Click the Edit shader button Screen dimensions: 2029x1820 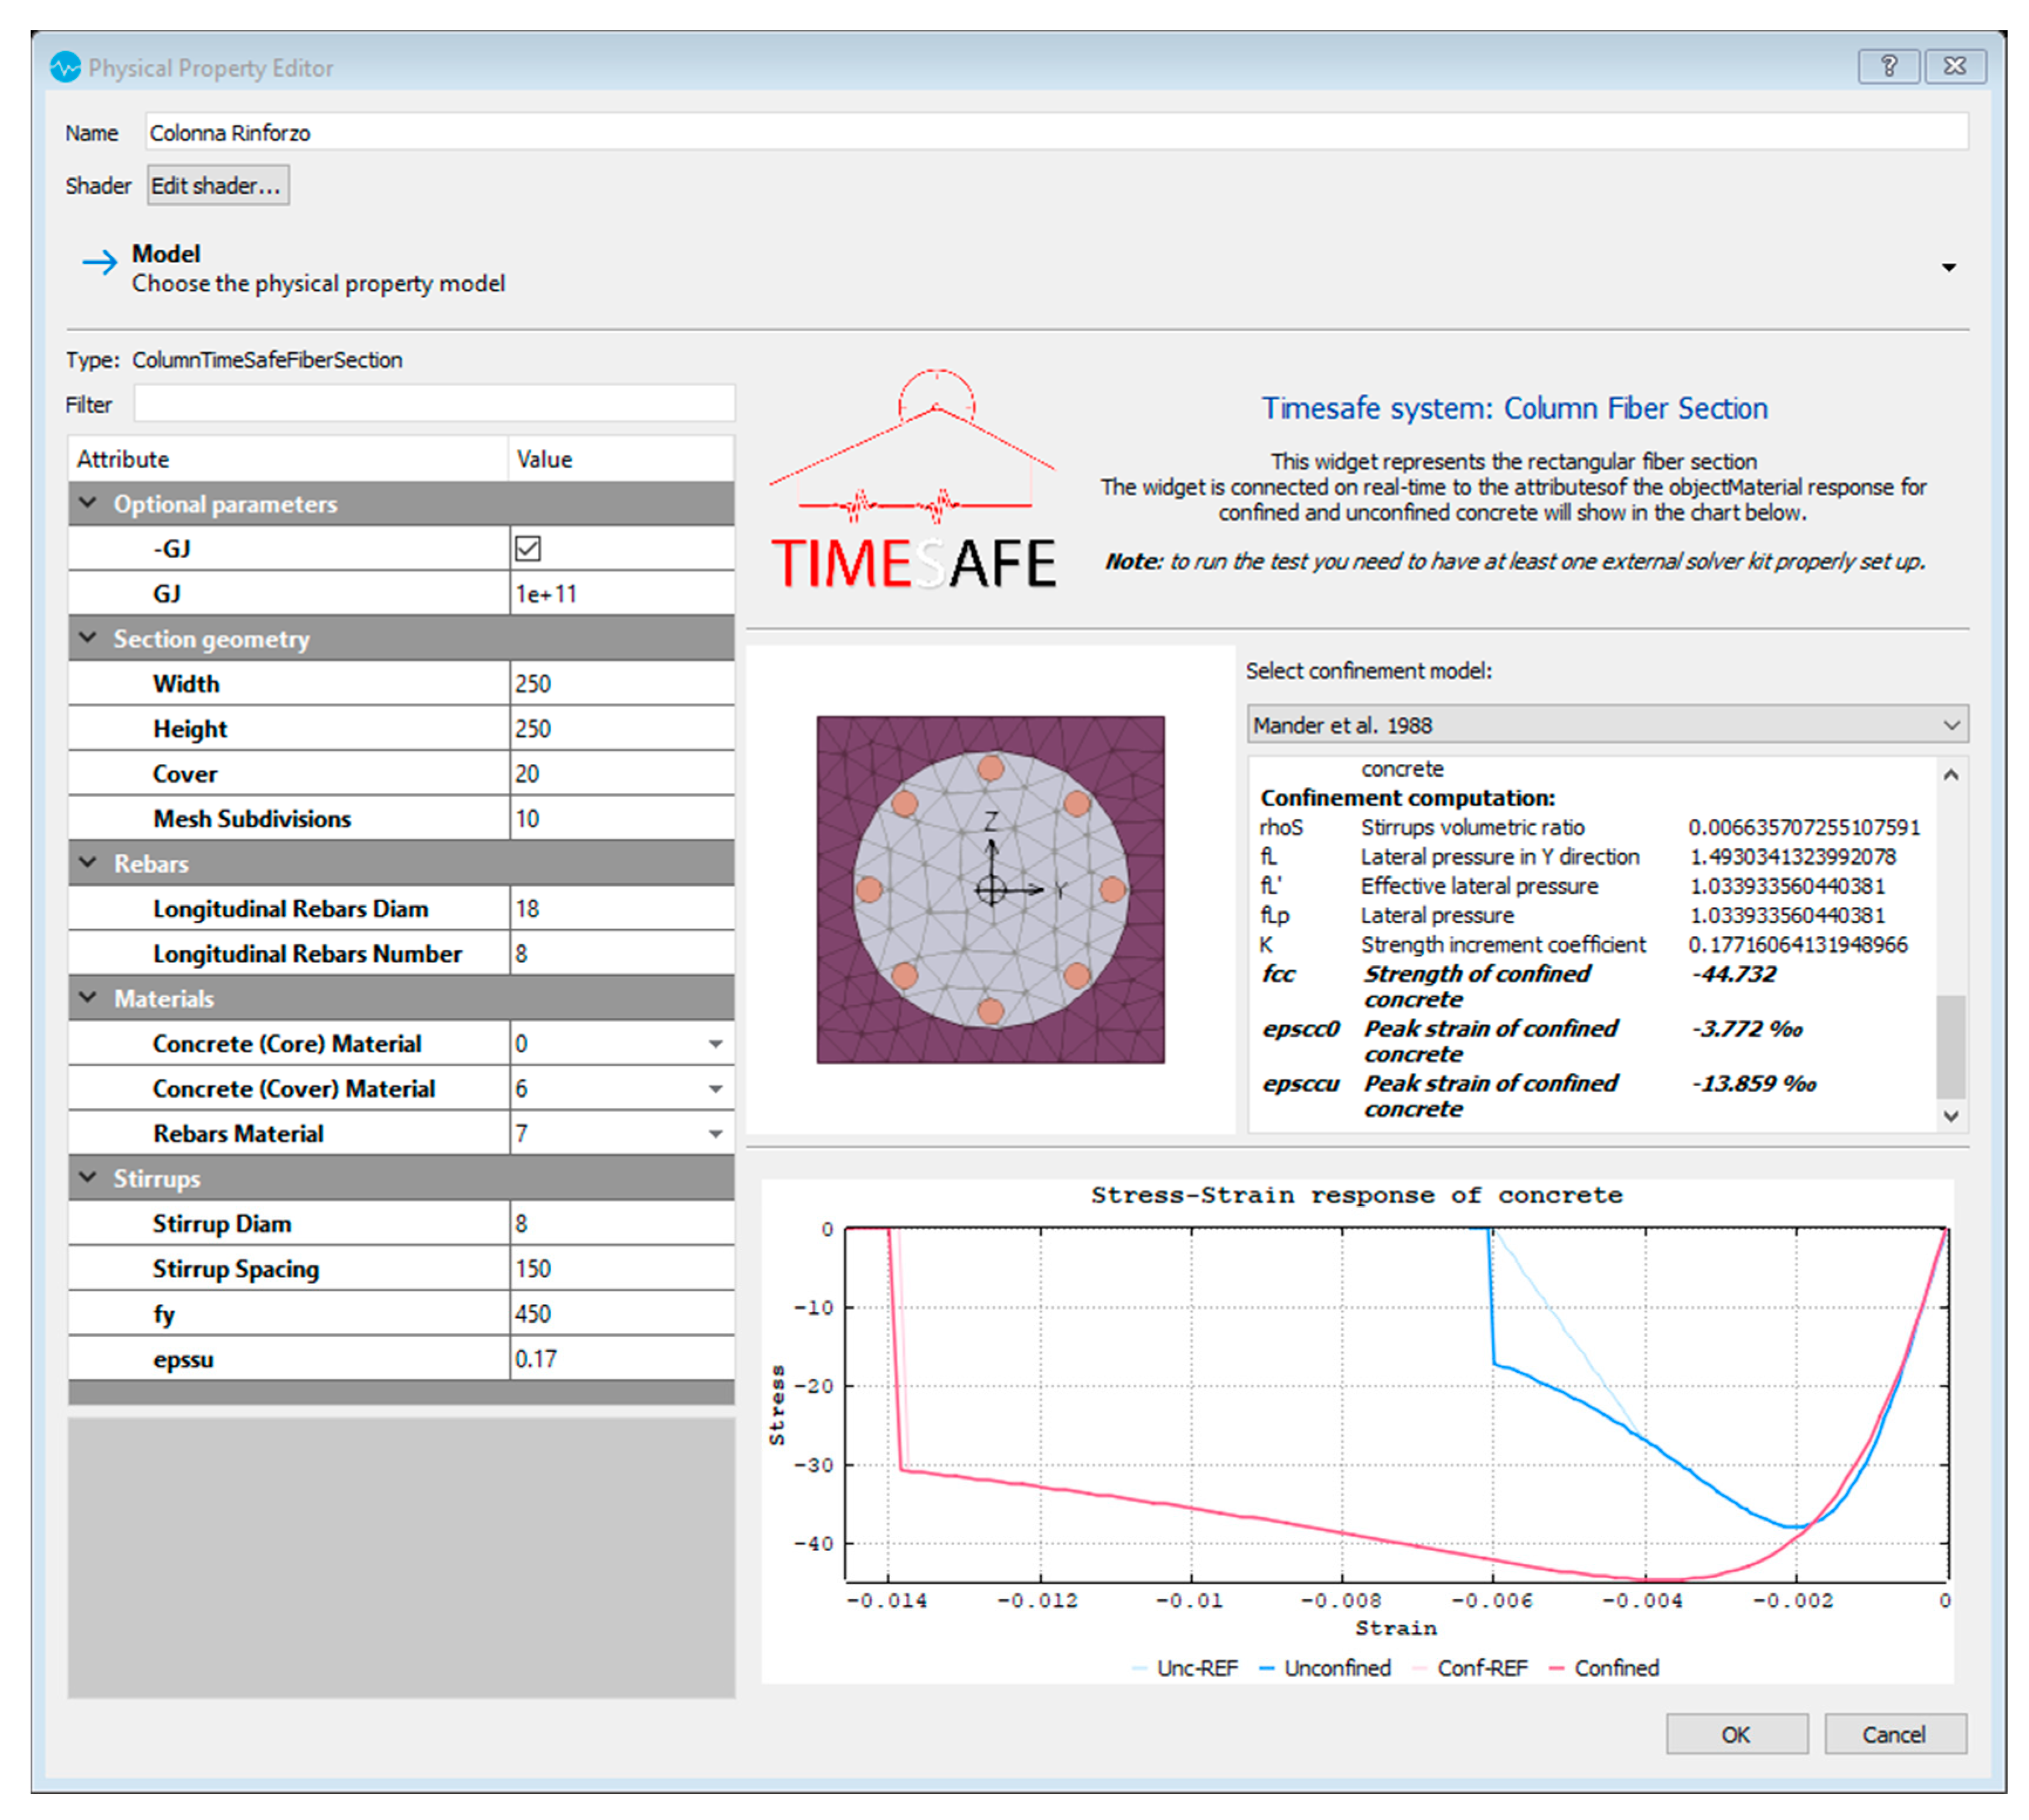pos(217,186)
